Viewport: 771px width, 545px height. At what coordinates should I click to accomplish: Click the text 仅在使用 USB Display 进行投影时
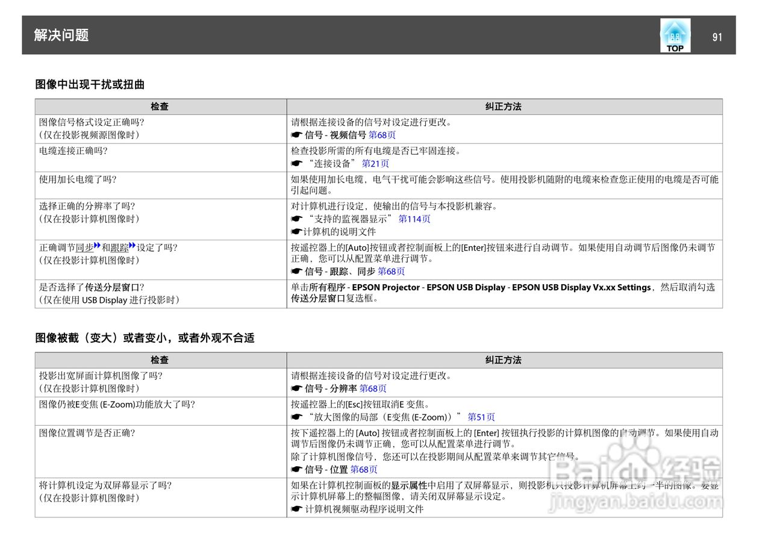109,300
